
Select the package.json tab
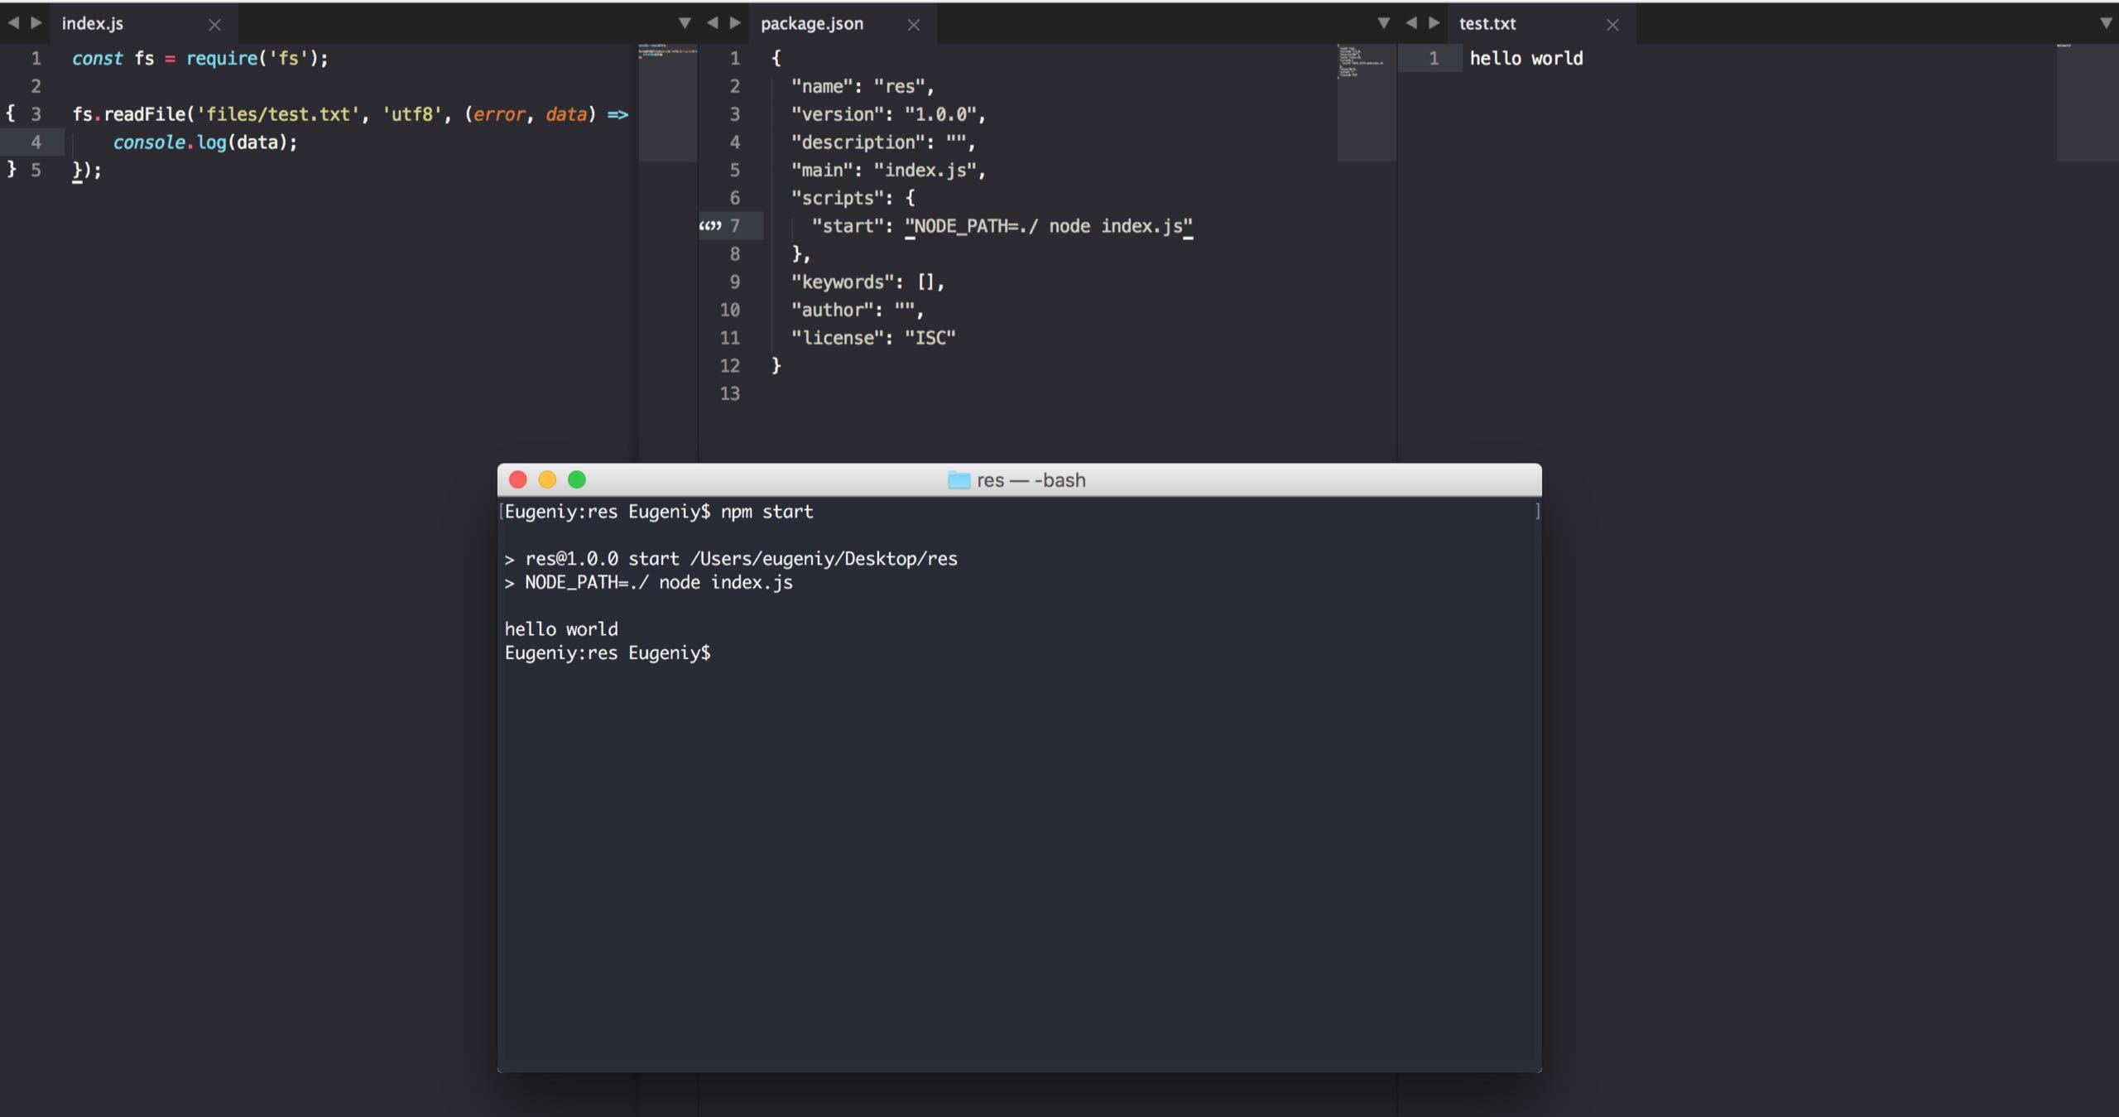tap(811, 24)
